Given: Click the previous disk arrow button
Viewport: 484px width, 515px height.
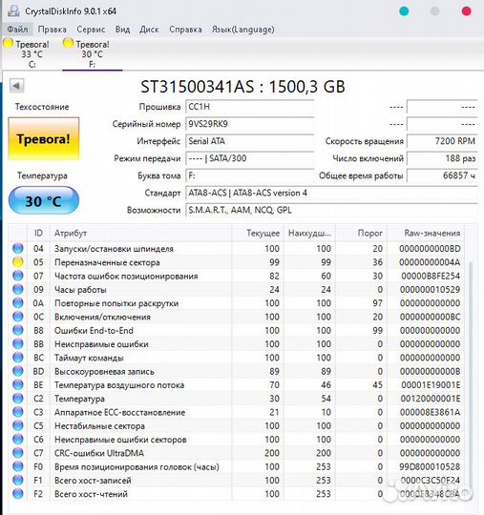Looking at the screenshot, I should (x=16, y=86).
